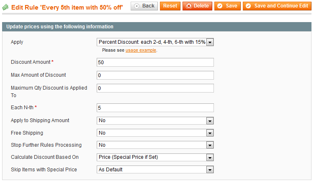The image size is (314, 183).
Task: Click the Maximum Qty Discount Applied To field
Action: tap(155, 88)
